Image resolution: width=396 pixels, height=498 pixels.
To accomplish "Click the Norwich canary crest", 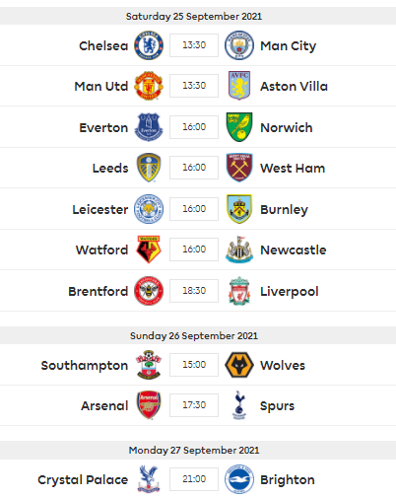I will tap(239, 127).
